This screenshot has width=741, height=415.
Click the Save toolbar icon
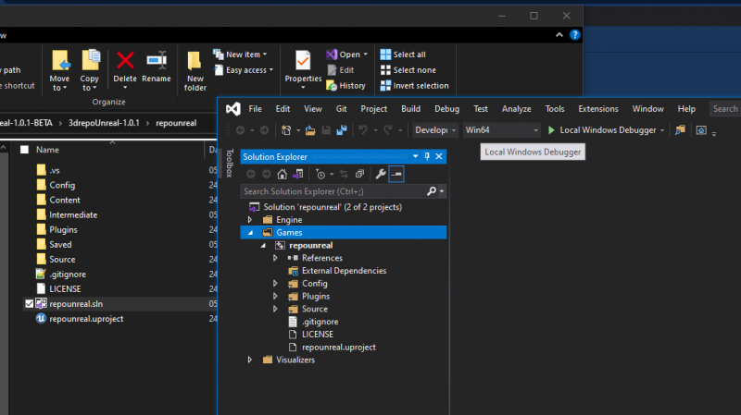click(326, 130)
